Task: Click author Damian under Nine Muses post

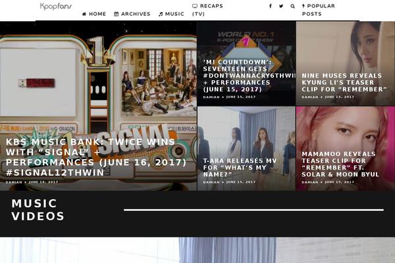Action: click(x=310, y=97)
